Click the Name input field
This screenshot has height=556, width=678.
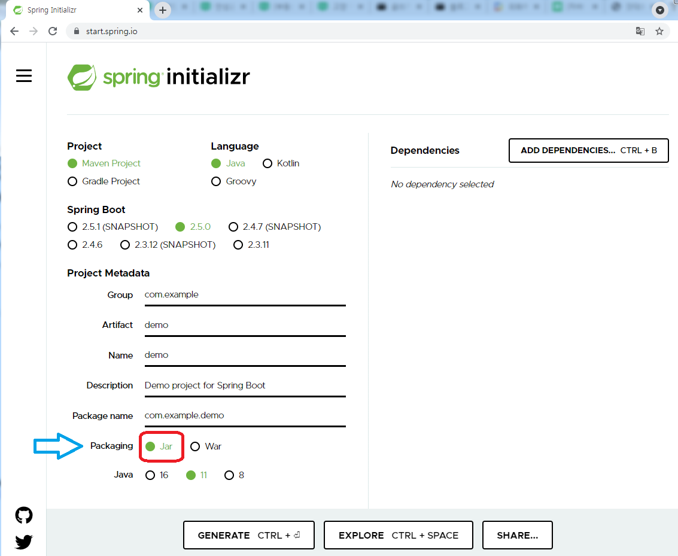pyautogui.click(x=245, y=356)
